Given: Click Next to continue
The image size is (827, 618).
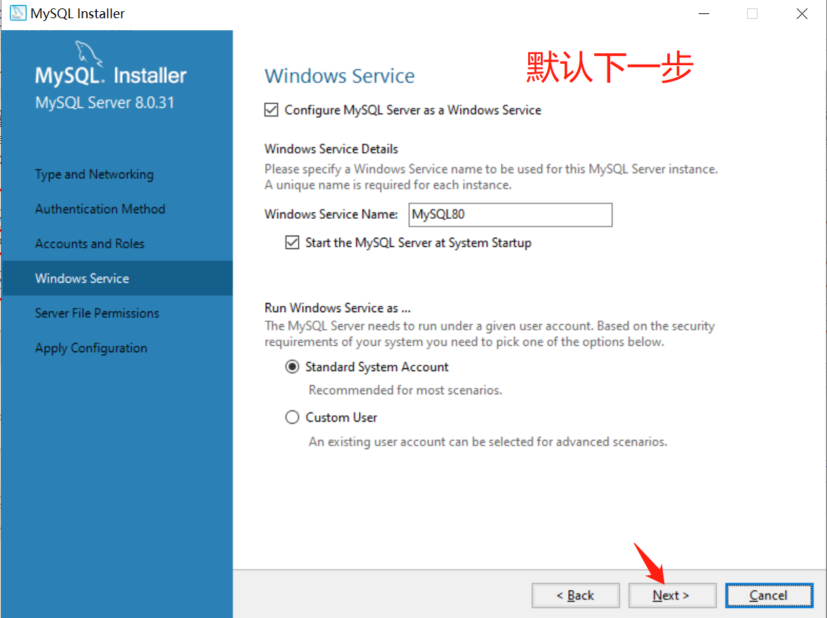Looking at the screenshot, I should click(x=672, y=596).
